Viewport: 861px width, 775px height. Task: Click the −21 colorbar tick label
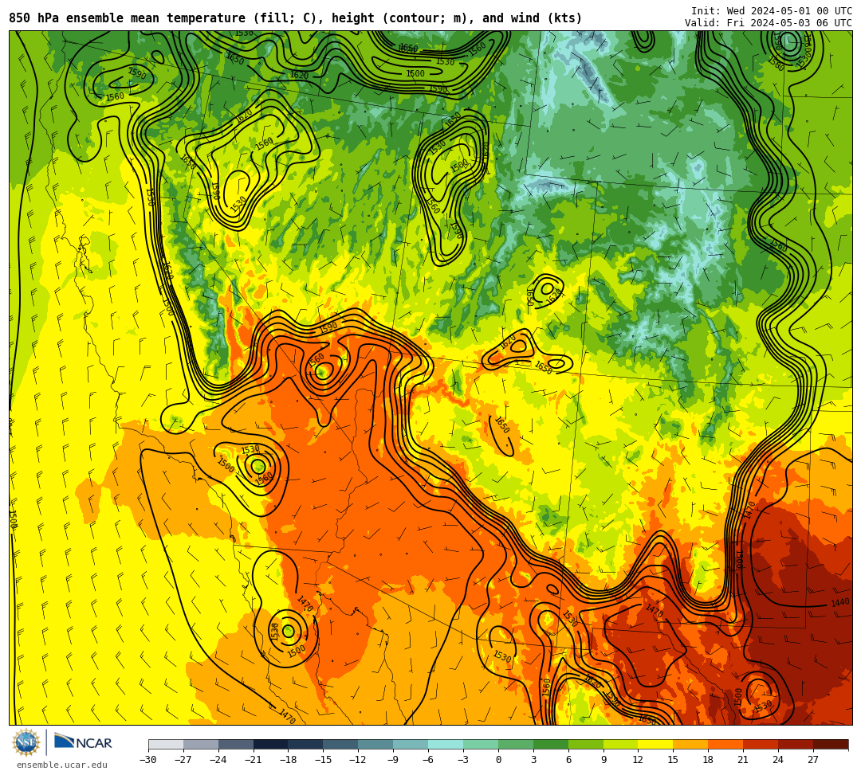point(254,760)
